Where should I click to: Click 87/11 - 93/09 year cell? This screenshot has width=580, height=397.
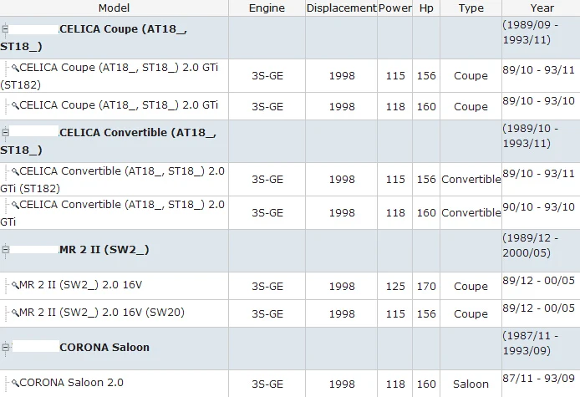coord(538,379)
